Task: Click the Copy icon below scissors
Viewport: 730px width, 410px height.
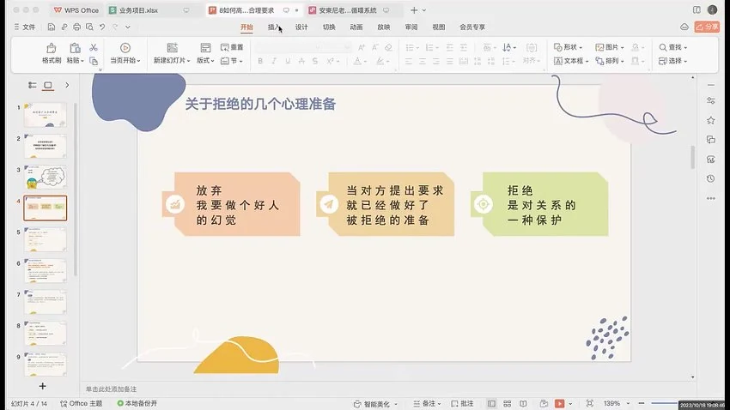Action: click(x=94, y=61)
